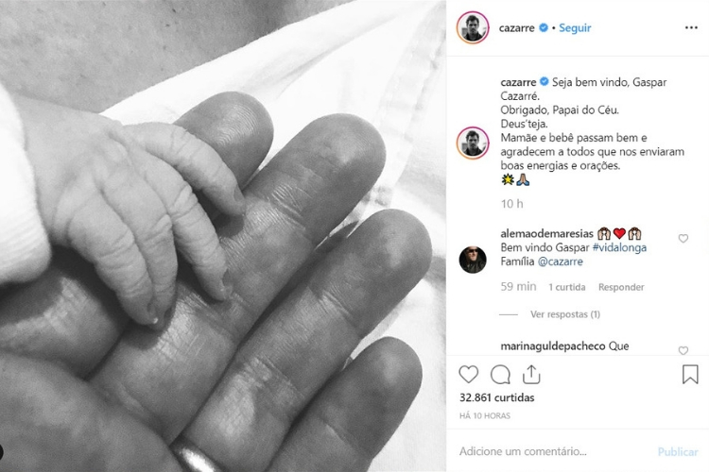Share the post via share icon
This screenshot has width=709, height=472.
tap(531, 374)
